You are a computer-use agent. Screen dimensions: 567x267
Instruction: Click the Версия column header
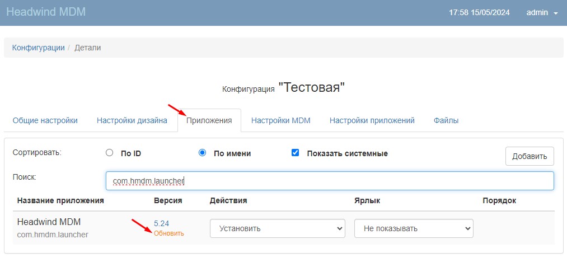click(x=168, y=200)
